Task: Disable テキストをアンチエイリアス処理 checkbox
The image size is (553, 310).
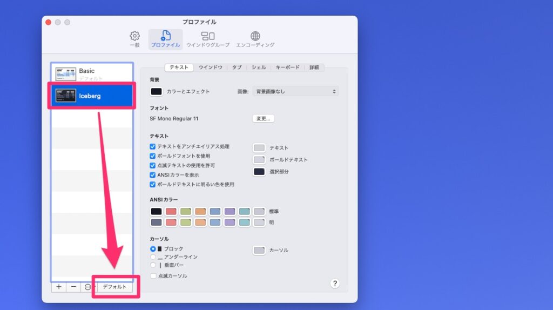Action: pos(153,147)
